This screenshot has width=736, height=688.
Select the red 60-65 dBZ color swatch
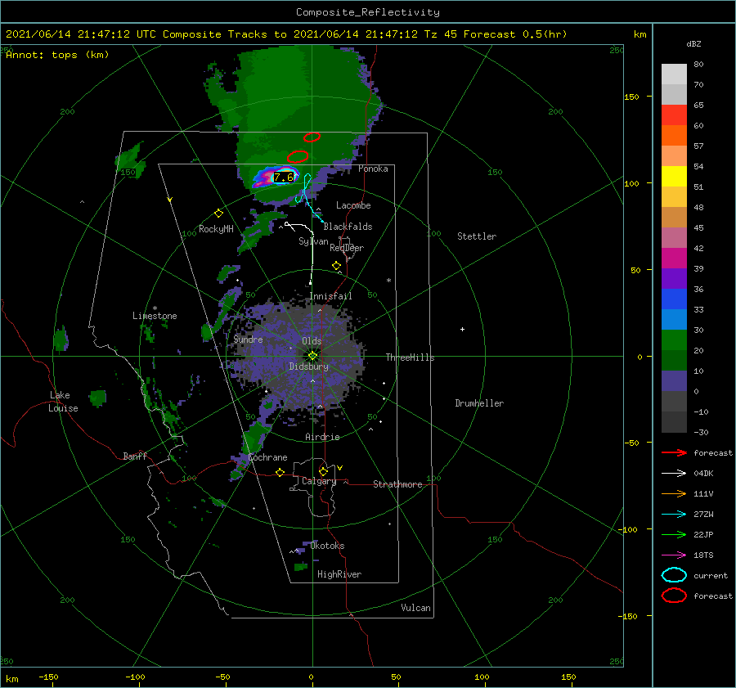tap(674, 115)
